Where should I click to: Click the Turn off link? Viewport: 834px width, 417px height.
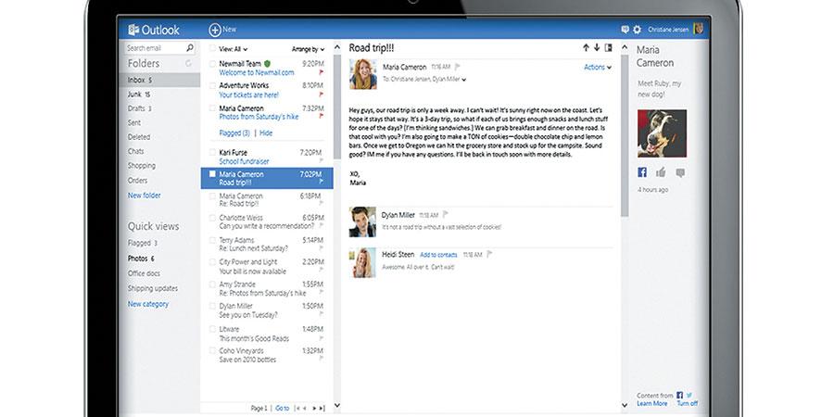click(688, 404)
